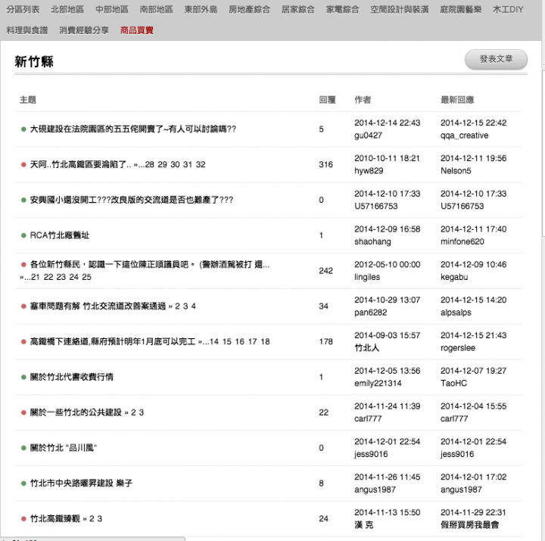Open latest replier rogerslee

tap(458, 348)
